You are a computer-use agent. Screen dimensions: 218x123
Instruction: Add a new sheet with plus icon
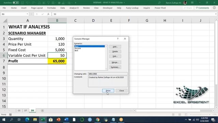pyautogui.click(x=42, y=111)
